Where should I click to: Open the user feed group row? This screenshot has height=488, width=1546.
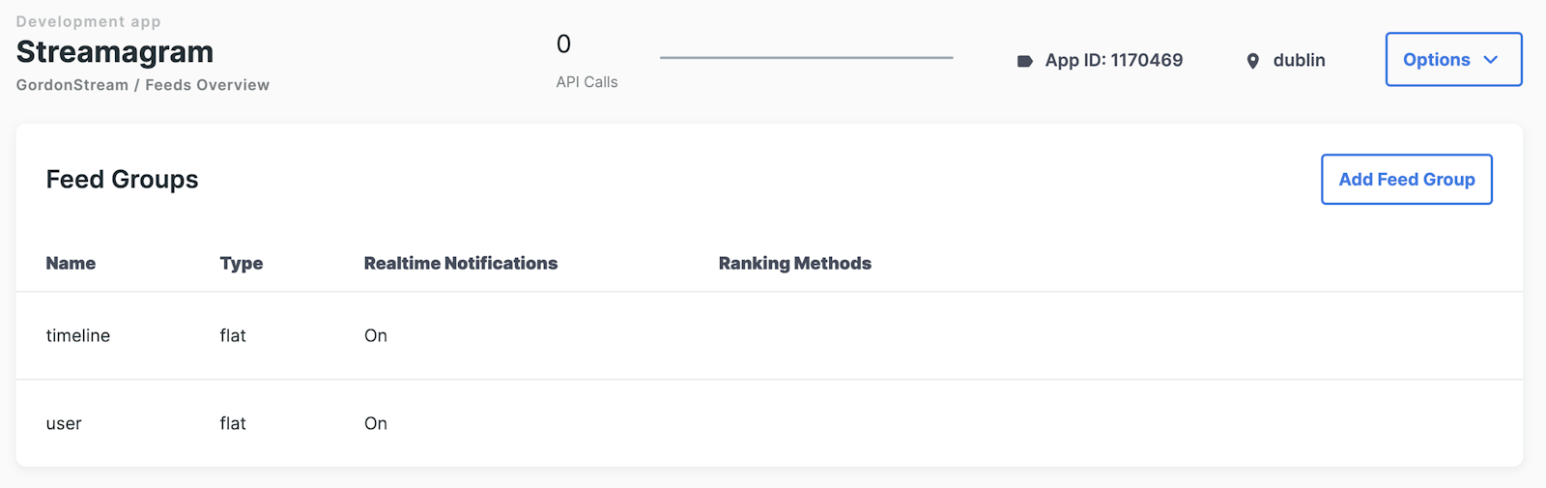(x=64, y=423)
